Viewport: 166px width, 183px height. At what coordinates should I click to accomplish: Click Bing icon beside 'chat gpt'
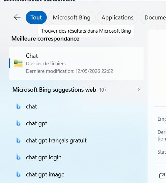pos(18,123)
